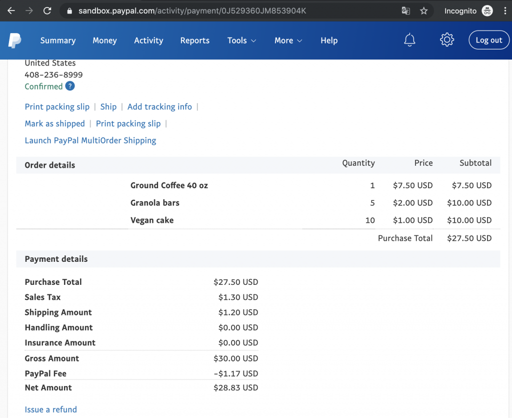512x418 pixels.
Task: Click the Incognito profile icon
Action: click(x=487, y=11)
